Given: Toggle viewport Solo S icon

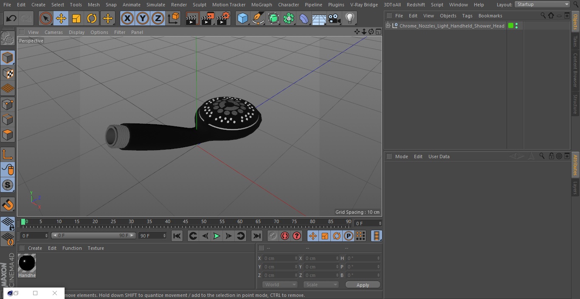Looking at the screenshot, I should [x=8, y=185].
